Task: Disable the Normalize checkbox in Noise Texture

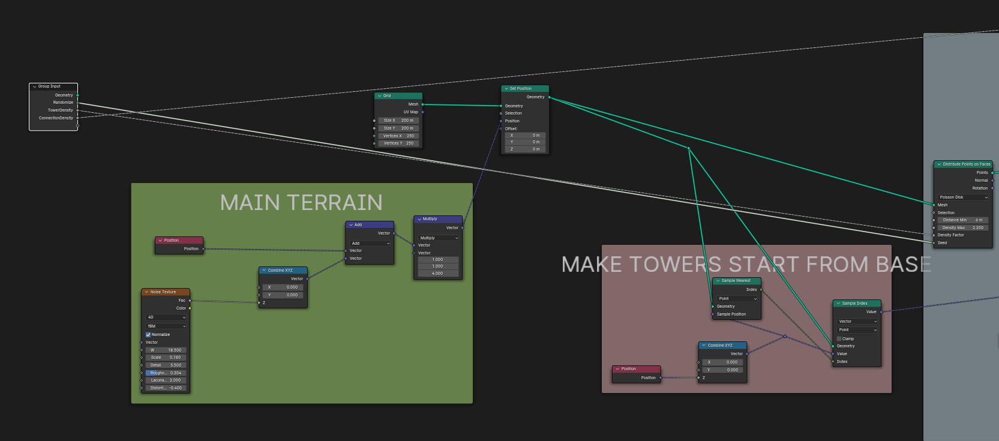Action: 148,335
